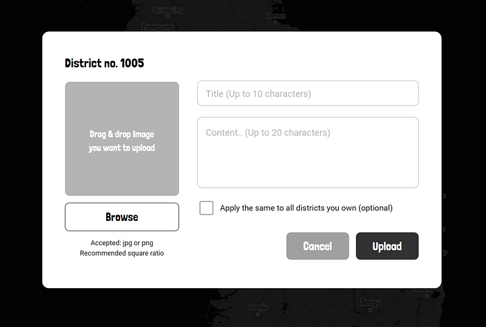
Task: Click the 'Apply the same to all districts' label
Action: [306, 208]
